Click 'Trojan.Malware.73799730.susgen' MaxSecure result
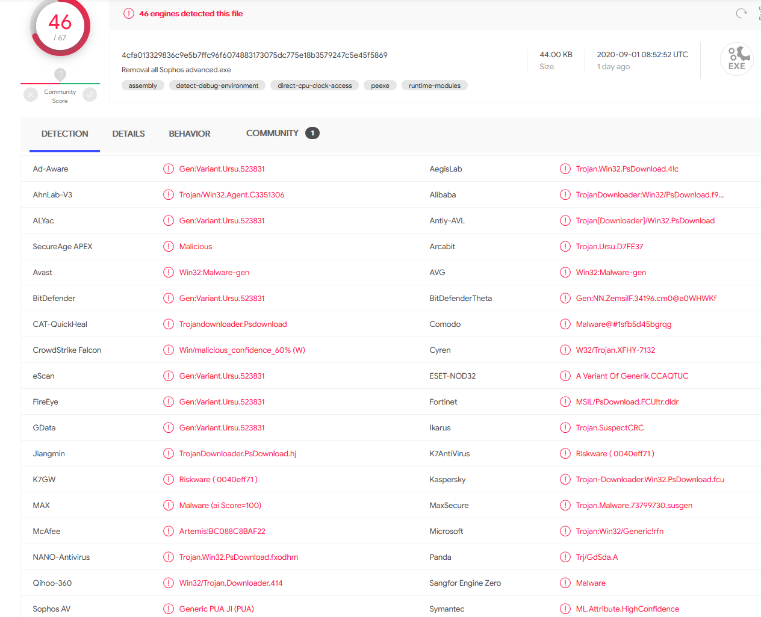The width and height of the screenshot is (761, 617). click(634, 505)
